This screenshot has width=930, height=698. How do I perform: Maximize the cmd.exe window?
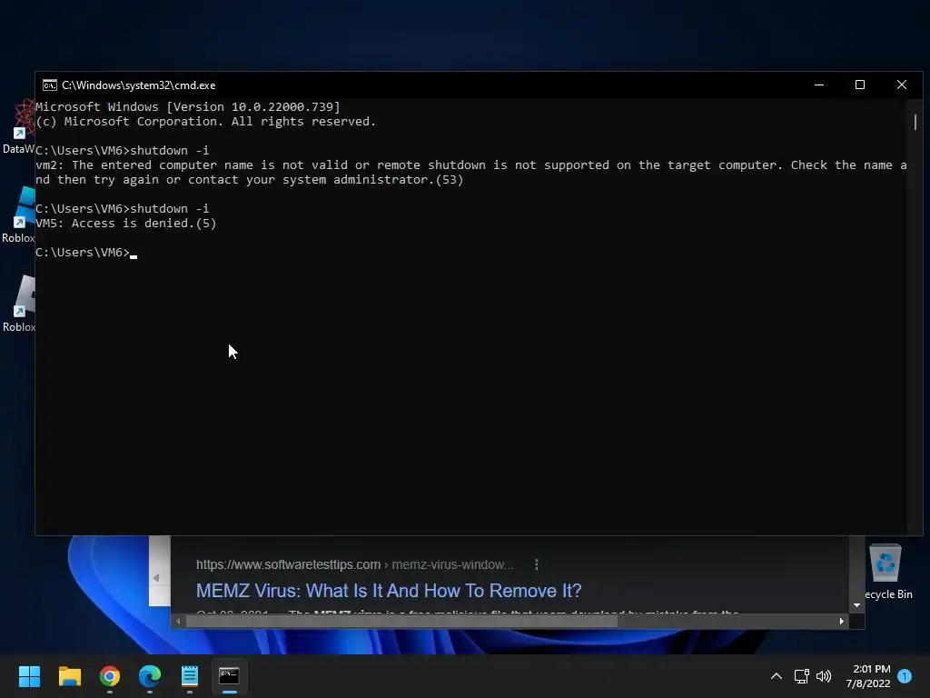[859, 85]
